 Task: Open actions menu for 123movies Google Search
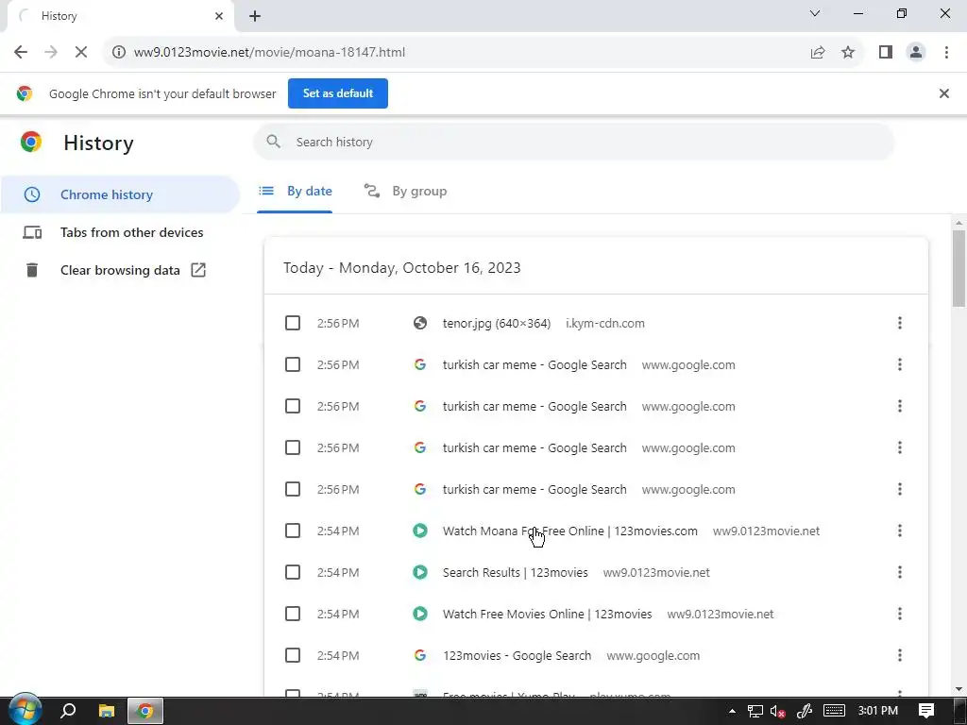pos(900,655)
